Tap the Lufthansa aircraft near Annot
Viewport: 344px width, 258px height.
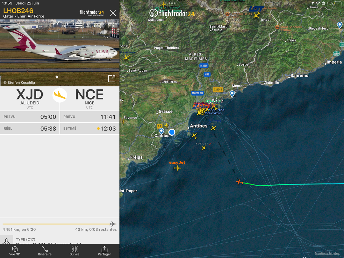click(126, 57)
